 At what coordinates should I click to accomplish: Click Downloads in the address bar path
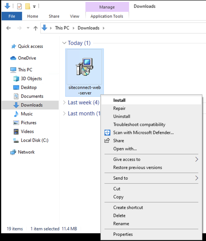pyautogui.click(x=88, y=28)
